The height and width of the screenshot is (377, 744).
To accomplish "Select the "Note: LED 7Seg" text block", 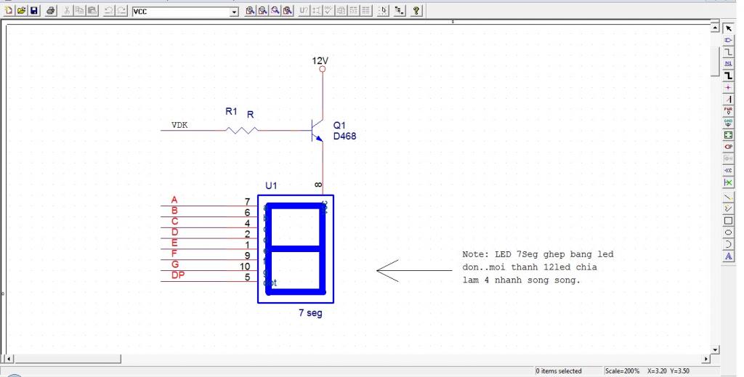I will [x=538, y=267].
